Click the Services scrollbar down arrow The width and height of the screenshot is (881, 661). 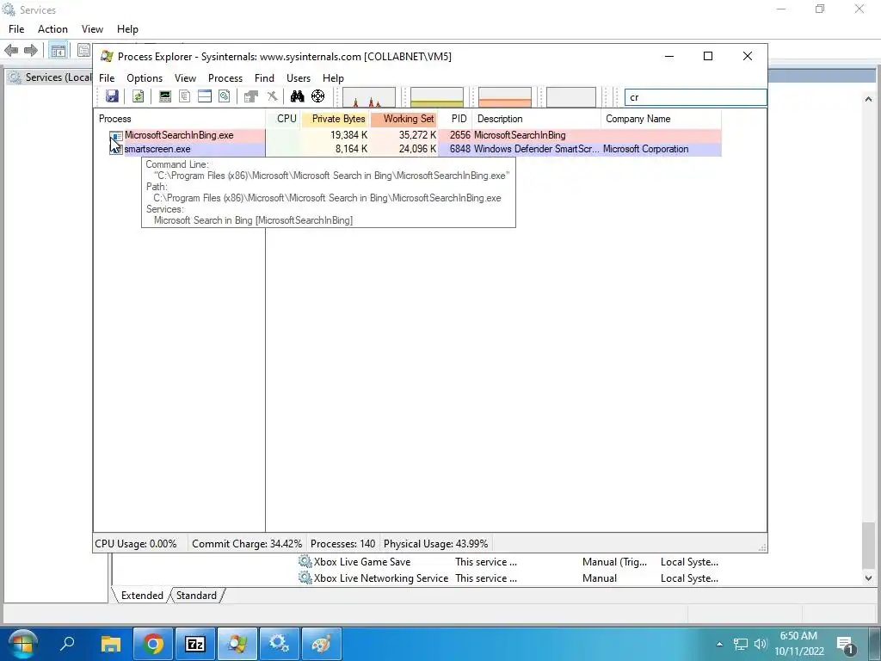coord(869,578)
